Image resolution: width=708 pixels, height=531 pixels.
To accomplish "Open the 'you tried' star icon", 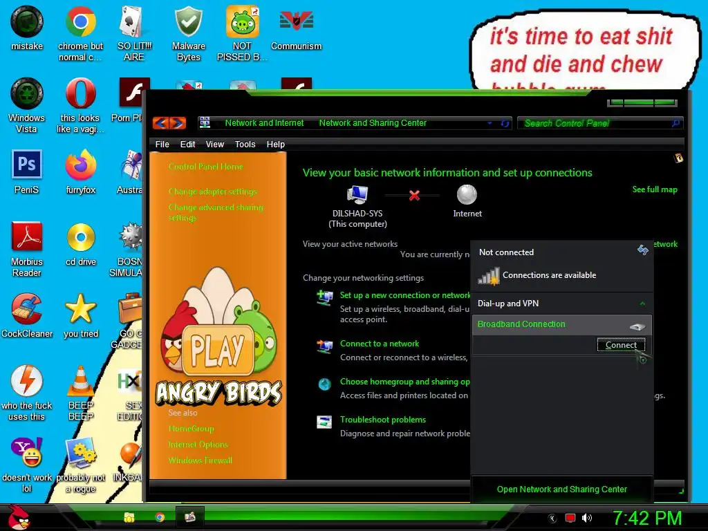I will pos(80,315).
